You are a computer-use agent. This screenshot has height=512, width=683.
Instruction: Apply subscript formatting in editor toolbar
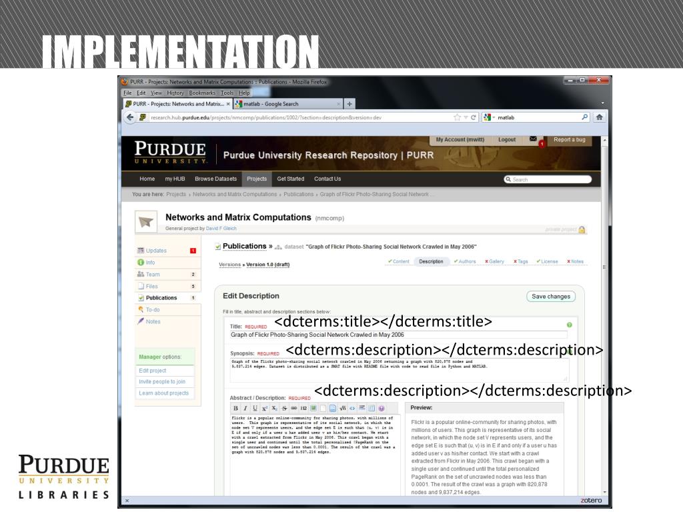click(274, 409)
